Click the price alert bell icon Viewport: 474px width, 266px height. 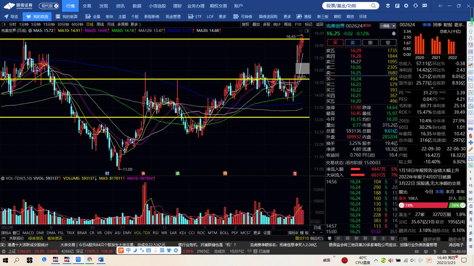pyautogui.click(x=395, y=34)
